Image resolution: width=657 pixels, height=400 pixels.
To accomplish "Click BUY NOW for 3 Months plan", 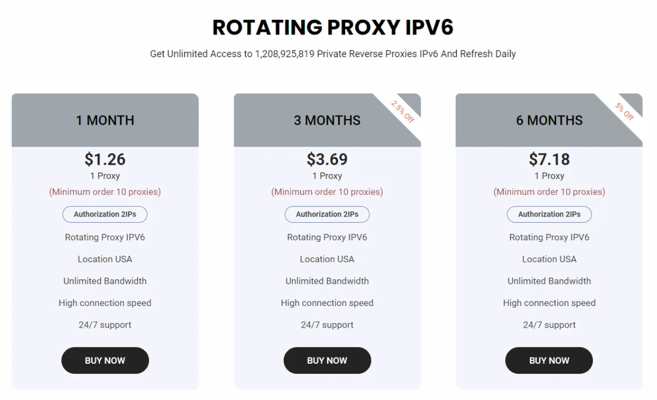I will click(x=327, y=360).
